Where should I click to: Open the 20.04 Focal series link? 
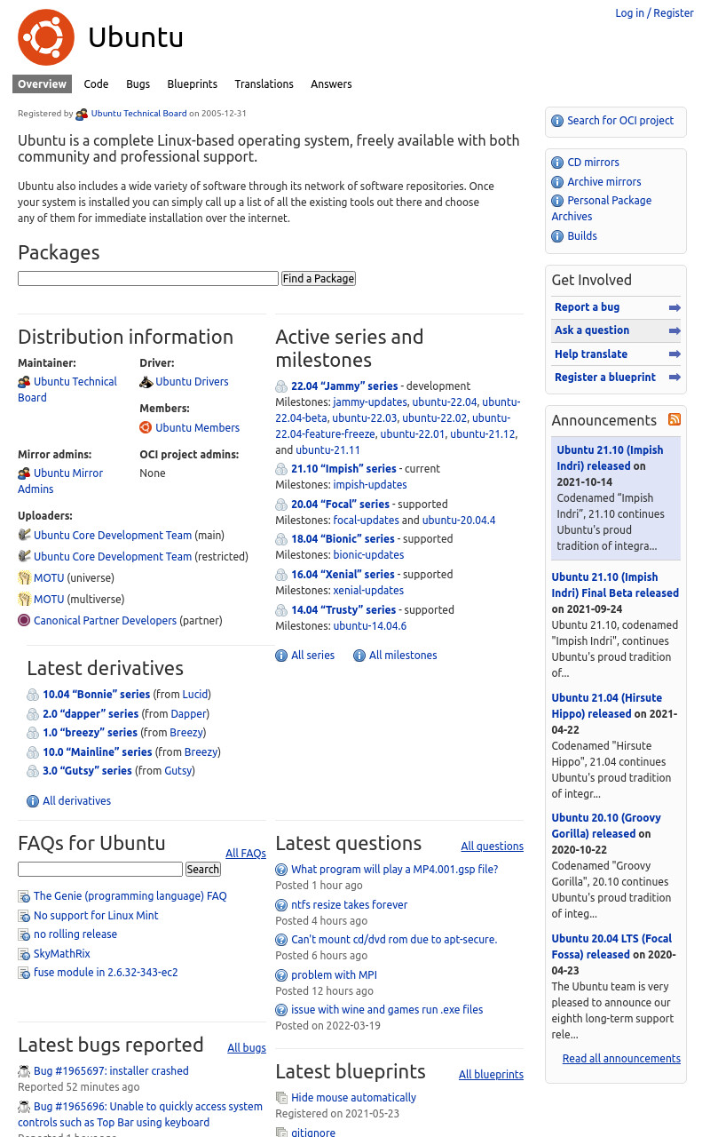(341, 505)
